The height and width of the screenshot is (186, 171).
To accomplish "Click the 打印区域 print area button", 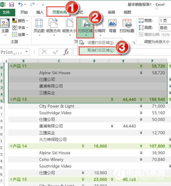I will pos(85,27).
